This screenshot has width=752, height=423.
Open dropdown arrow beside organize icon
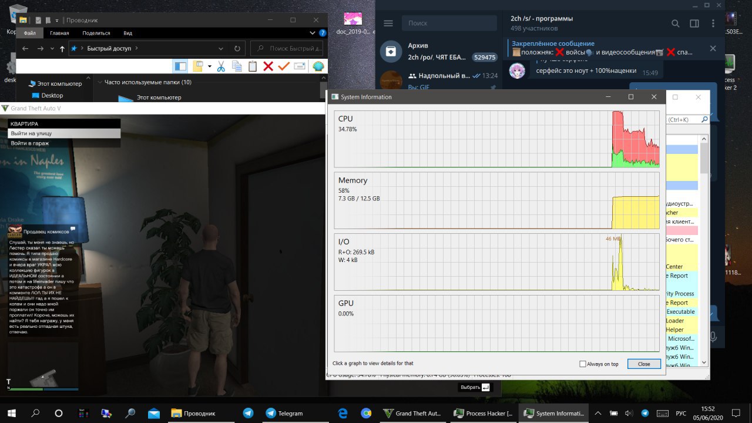point(210,66)
